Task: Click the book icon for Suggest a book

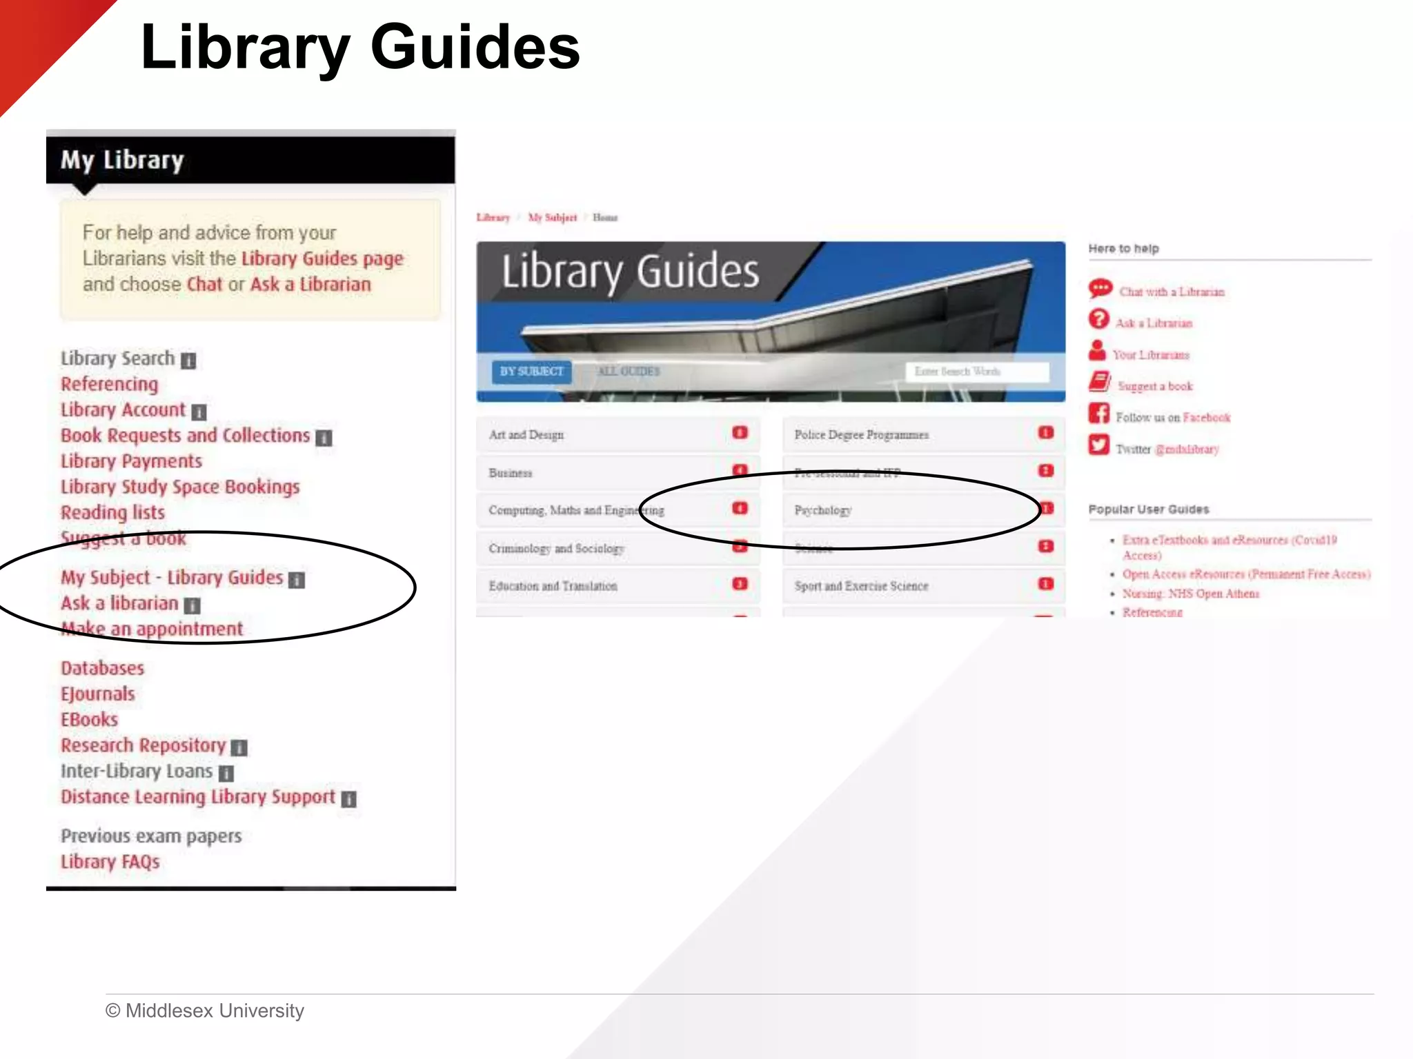Action: pos(1100,382)
